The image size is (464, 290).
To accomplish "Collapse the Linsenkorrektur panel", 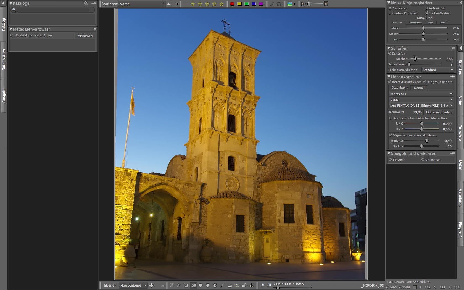I will [389, 77].
